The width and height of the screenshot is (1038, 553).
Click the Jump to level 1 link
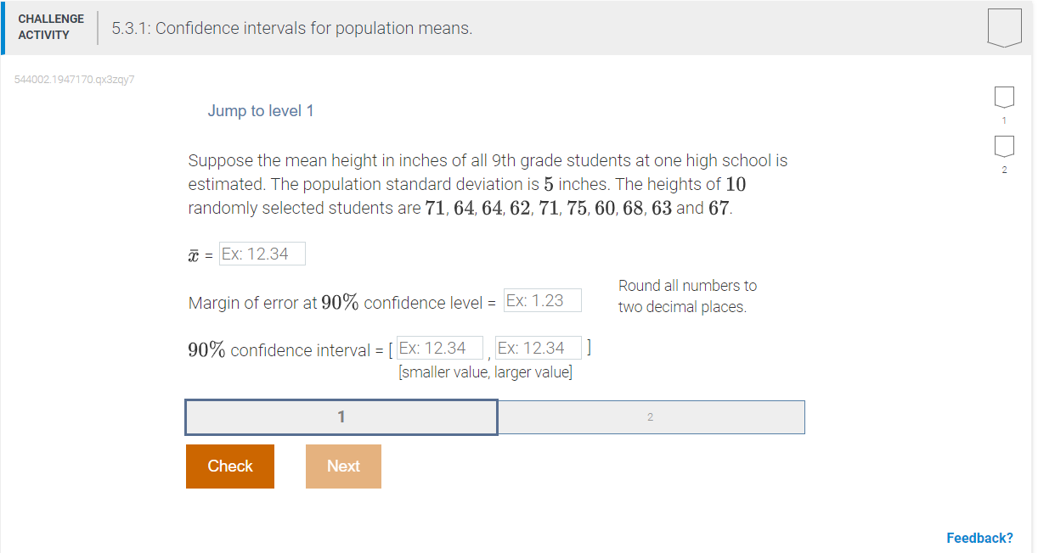(261, 110)
